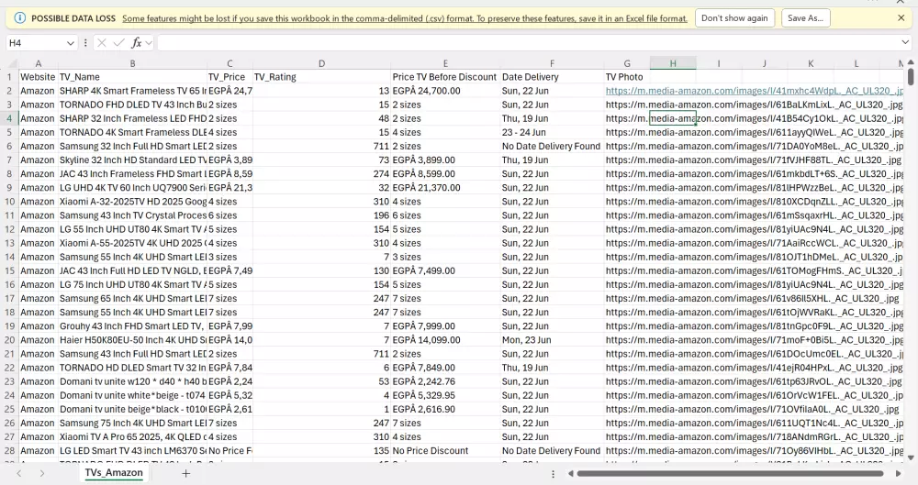Select row 28 header
Viewport: 918px width, 485px height.
pyautogui.click(x=10, y=450)
